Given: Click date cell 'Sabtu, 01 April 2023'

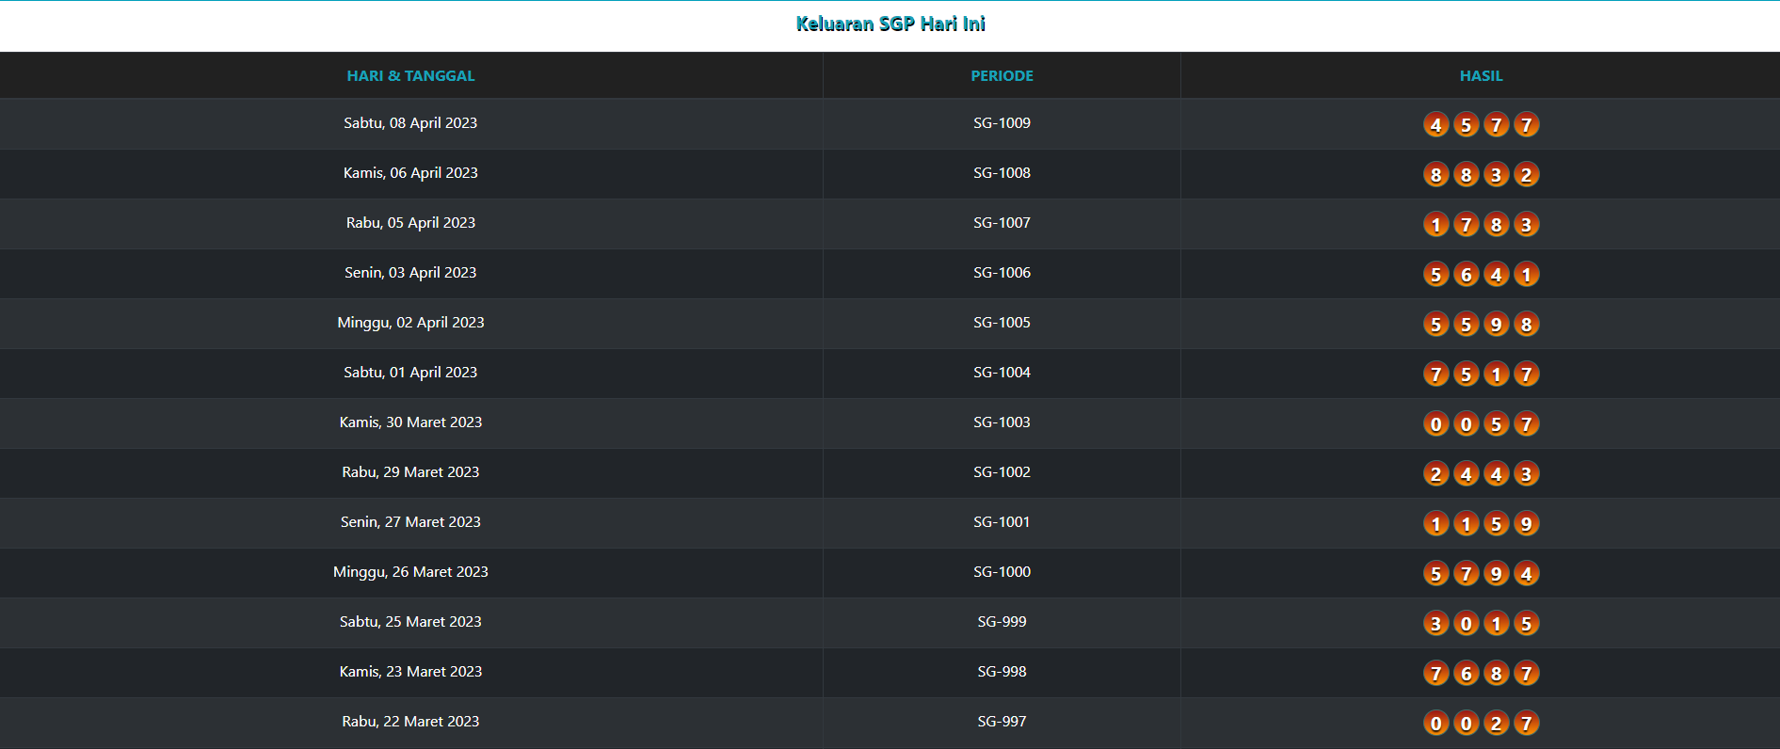Looking at the screenshot, I should [410, 373].
